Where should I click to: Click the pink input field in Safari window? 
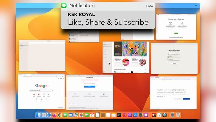pyautogui.click(x=89, y=80)
